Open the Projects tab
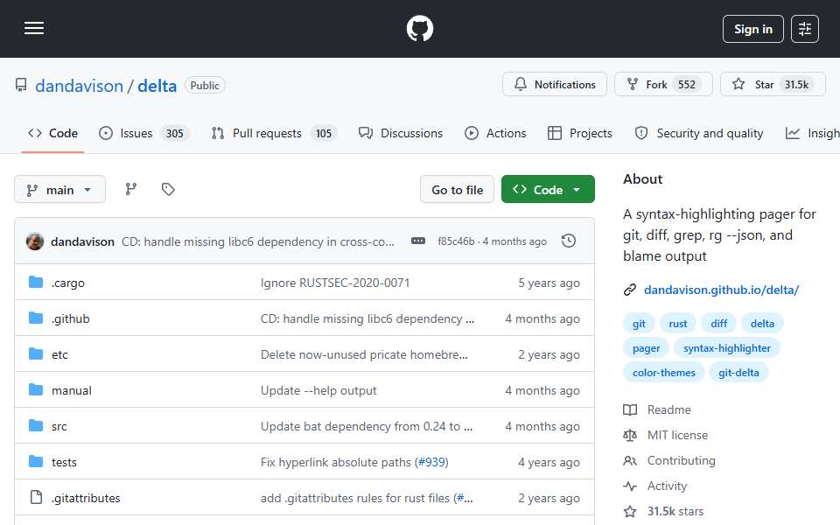Screen dimensions: 840x525 579,133
